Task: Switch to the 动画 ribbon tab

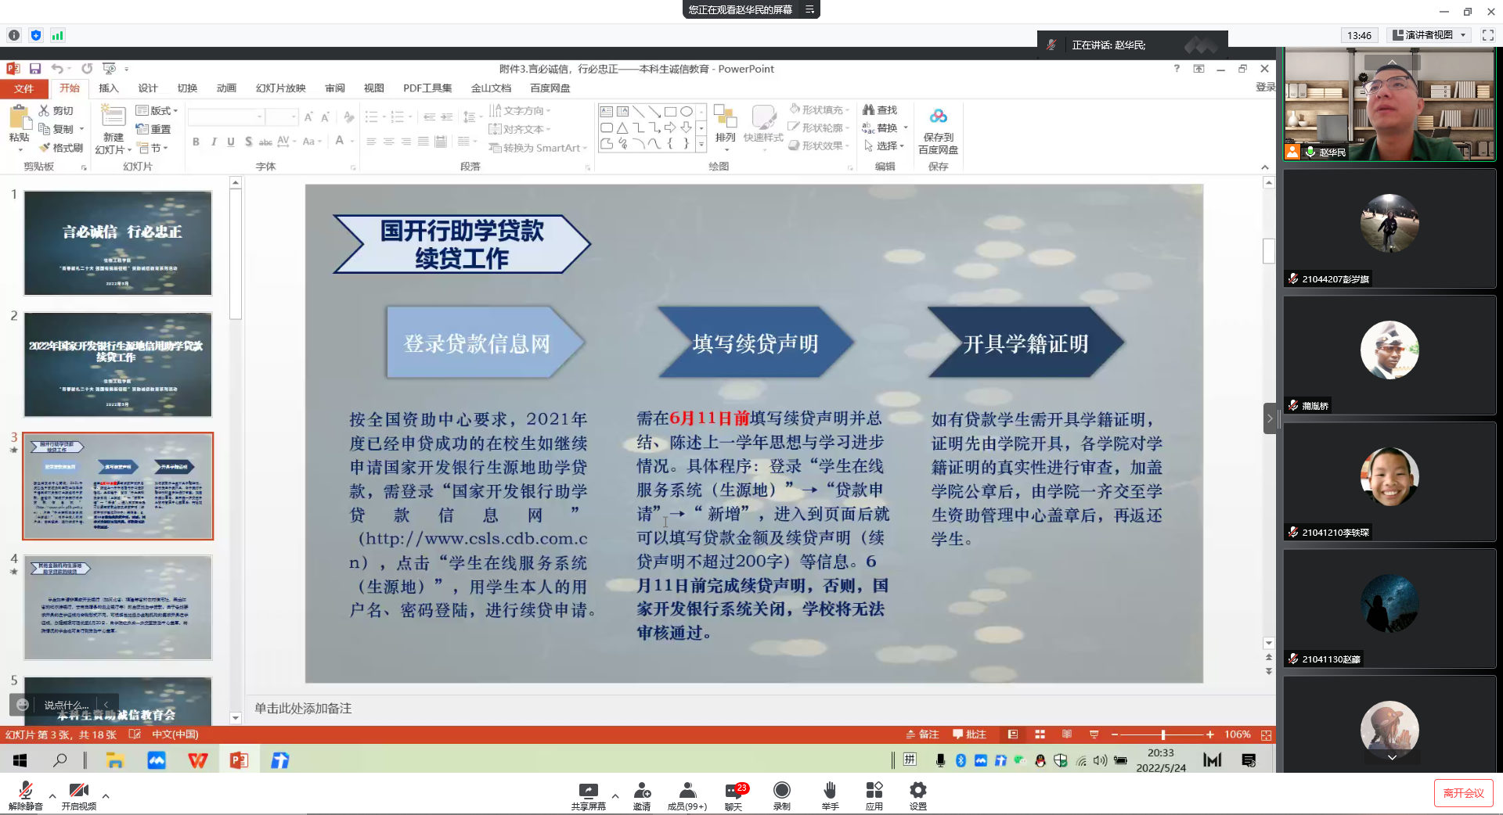Action: click(x=226, y=88)
